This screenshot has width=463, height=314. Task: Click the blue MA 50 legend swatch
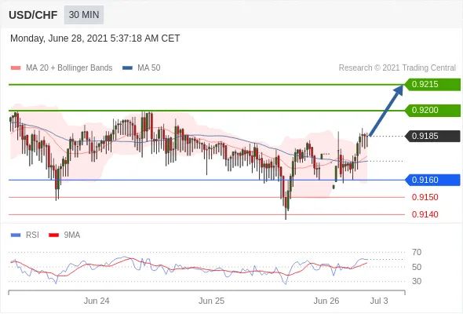(127, 68)
